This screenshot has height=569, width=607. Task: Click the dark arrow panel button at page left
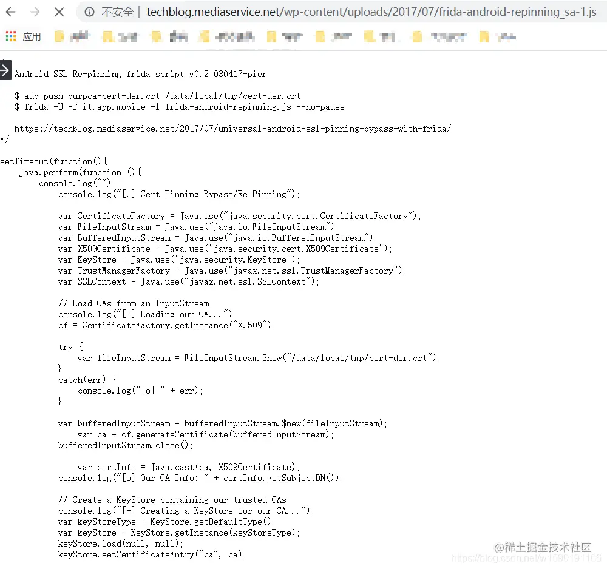5,70
